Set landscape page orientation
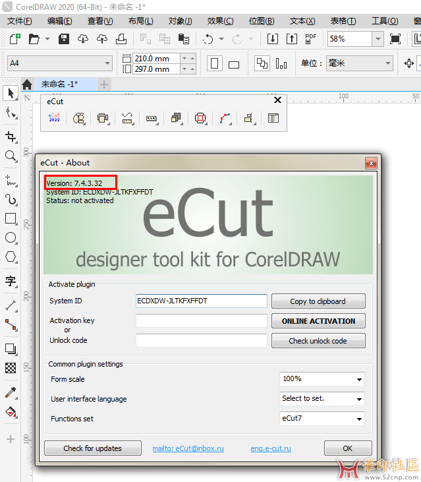 (234, 65)
